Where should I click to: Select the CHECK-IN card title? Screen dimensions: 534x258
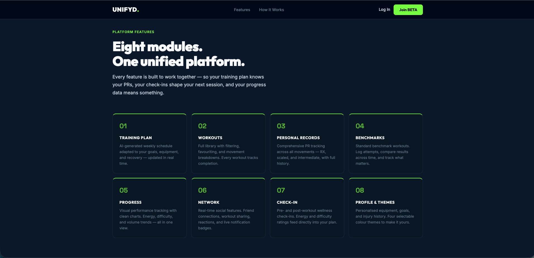pos(287,202)
